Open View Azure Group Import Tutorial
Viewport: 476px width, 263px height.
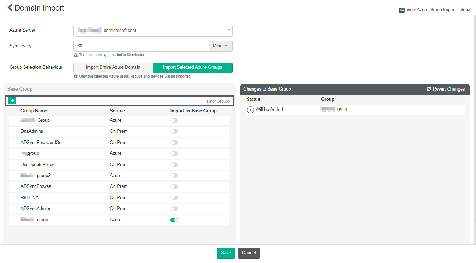(x=438, y=10)
